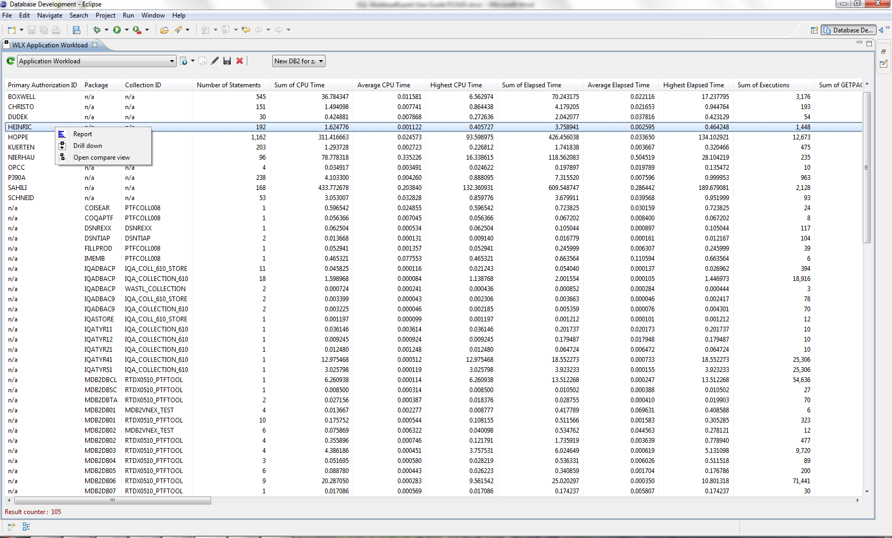Click the green Run button in toolbar
Viewport: 892px width, 538px height.
pos(117,30)
